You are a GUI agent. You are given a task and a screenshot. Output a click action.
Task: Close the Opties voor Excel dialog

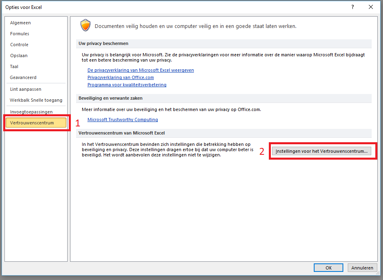(x=370, y=7)
